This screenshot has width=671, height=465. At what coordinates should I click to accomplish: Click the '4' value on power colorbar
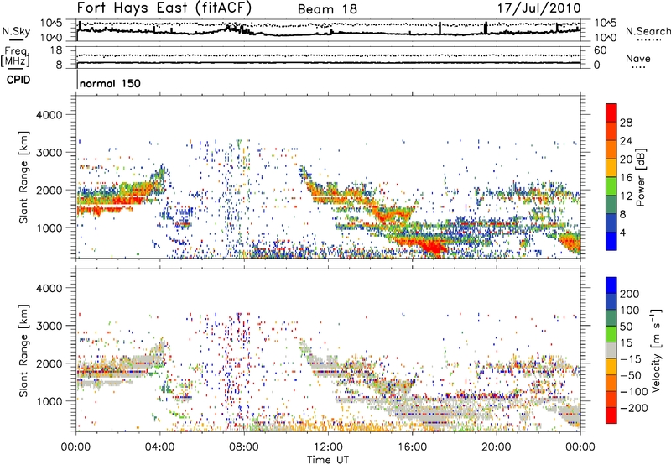tap(622, 232)
